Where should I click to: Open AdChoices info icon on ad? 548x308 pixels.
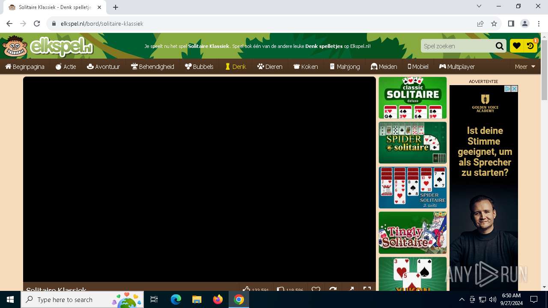[x=508, y=89]
